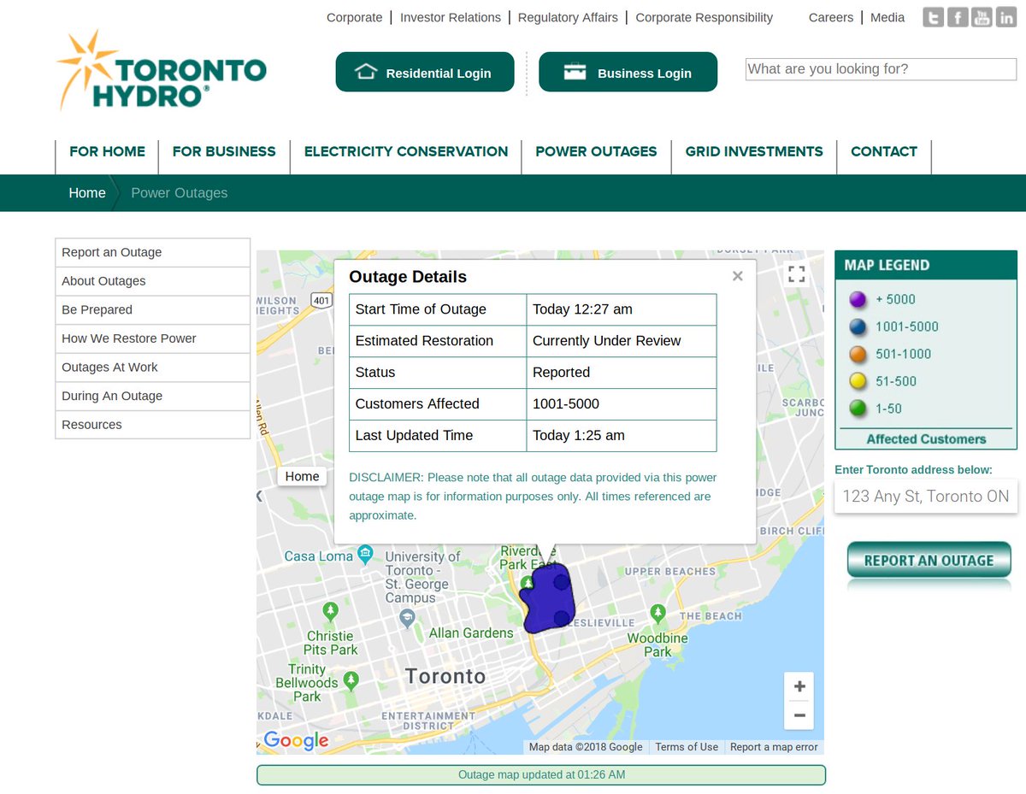Open the Investor Relations link
1026x794 pixels.
451,17
